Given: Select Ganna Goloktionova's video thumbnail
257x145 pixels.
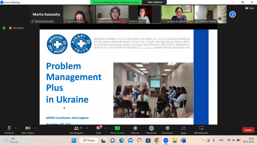Looking at the screenshot, I should (x=112, y=14).
